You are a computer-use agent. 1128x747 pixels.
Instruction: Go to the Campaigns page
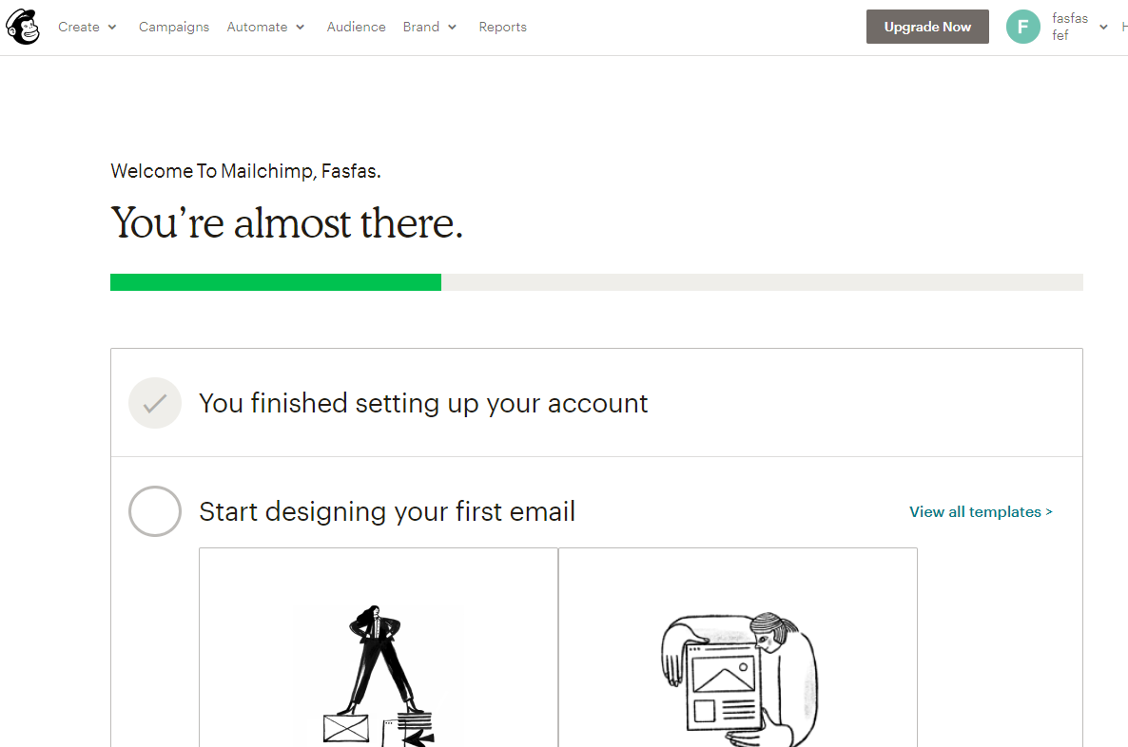click(174, 27)
